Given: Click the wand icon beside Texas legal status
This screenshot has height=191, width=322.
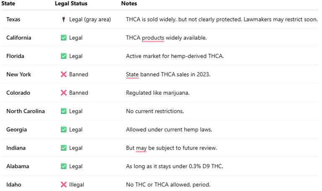Looking at the screenshot, I should (x=64, y=19).
